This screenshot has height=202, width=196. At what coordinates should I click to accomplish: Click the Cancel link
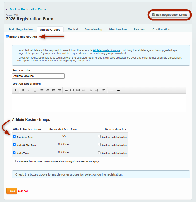pos(23,191)
